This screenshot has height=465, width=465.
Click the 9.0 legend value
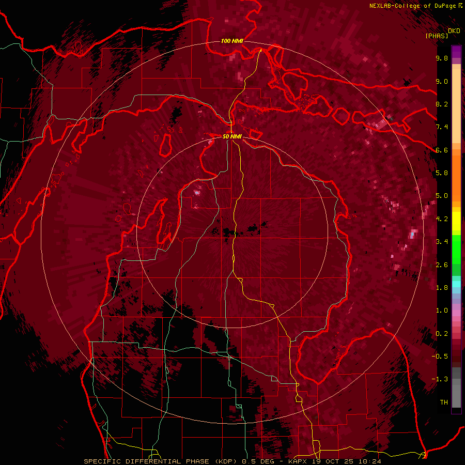(442, 81)
